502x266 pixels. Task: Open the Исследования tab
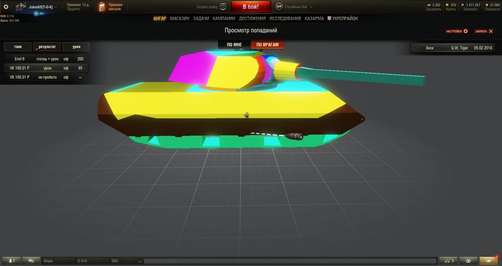tap(285, 18)
